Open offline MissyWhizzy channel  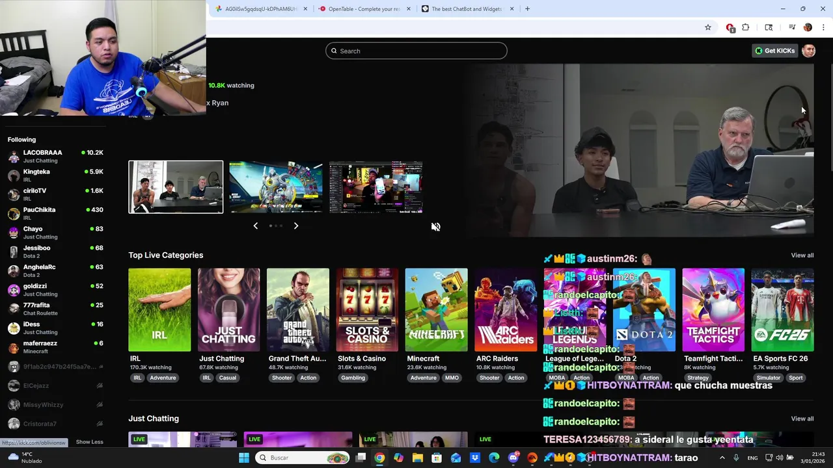[55, 404]
